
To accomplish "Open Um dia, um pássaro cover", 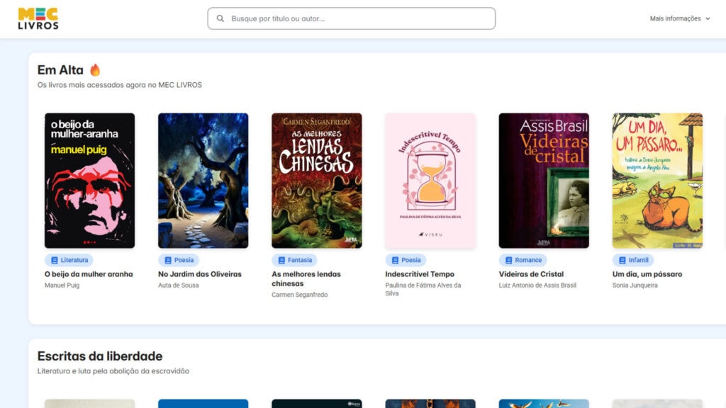I will 657,181.
